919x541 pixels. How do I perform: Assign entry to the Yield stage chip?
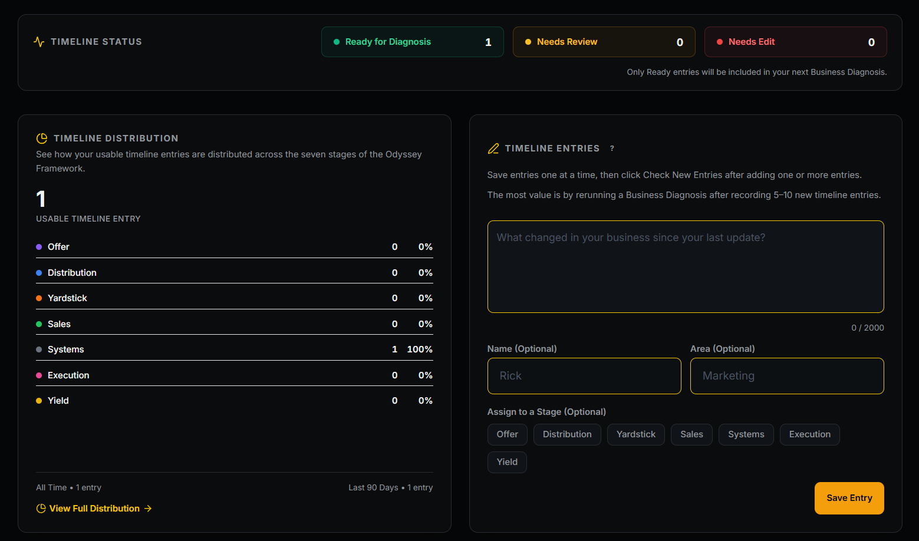(507, 462)
